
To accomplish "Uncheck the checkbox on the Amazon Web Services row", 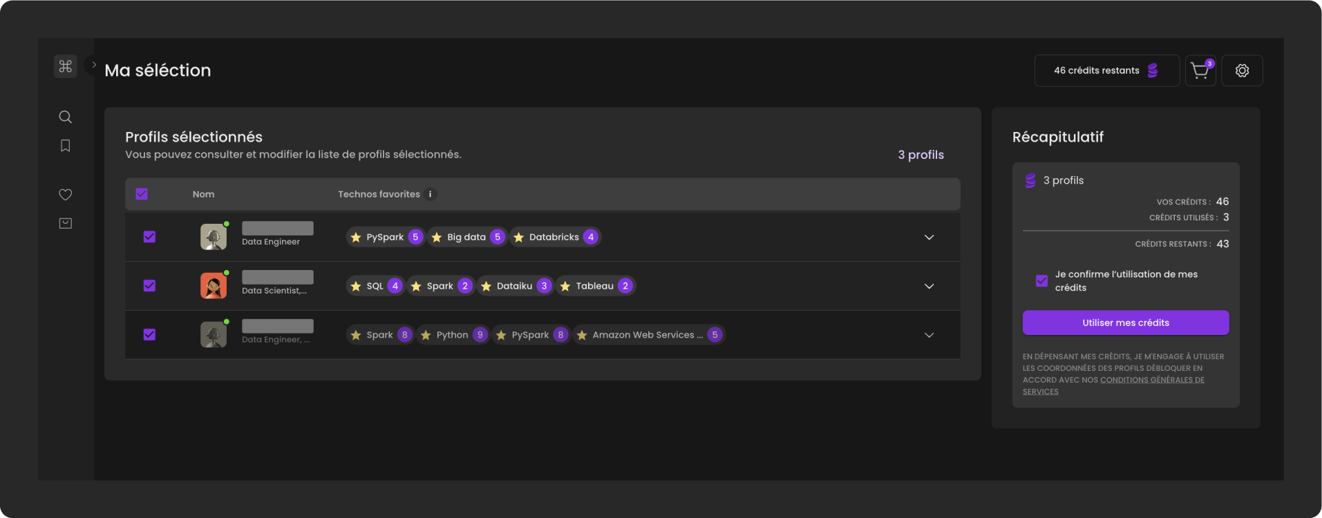I will pos(149,335).
